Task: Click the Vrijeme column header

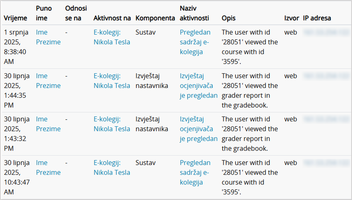Action: tap(16, 18)
